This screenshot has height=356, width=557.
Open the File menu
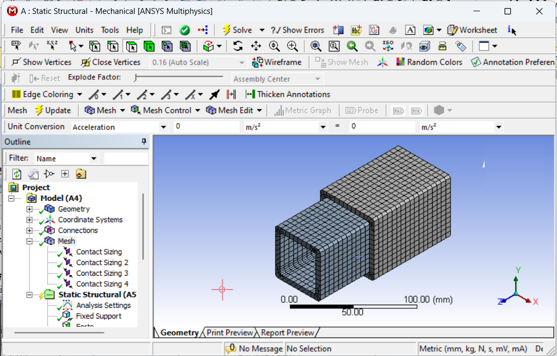click(17, 30)
